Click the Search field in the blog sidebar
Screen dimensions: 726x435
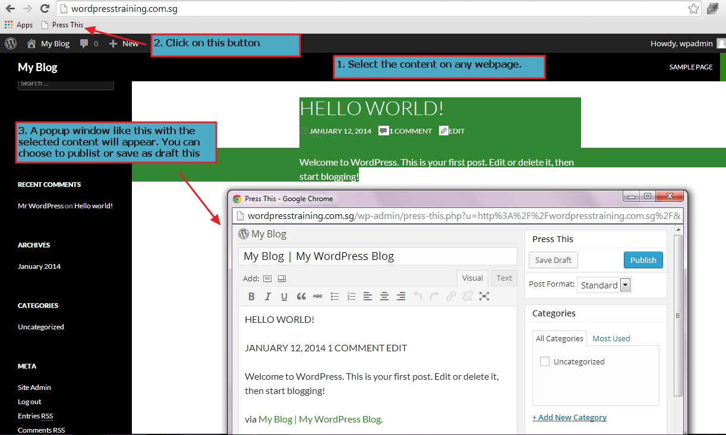coord(65,84)
